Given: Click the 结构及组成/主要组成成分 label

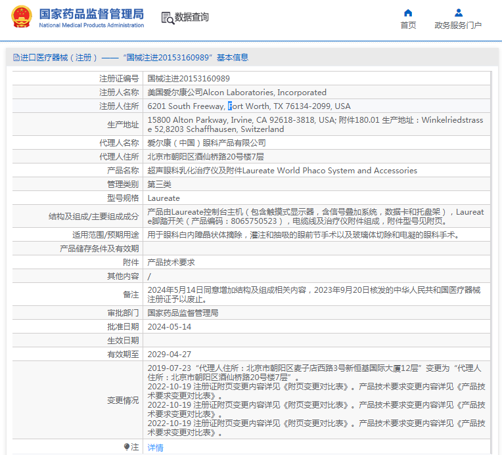Looking at the screenshot, I should [x=94, y=217].
